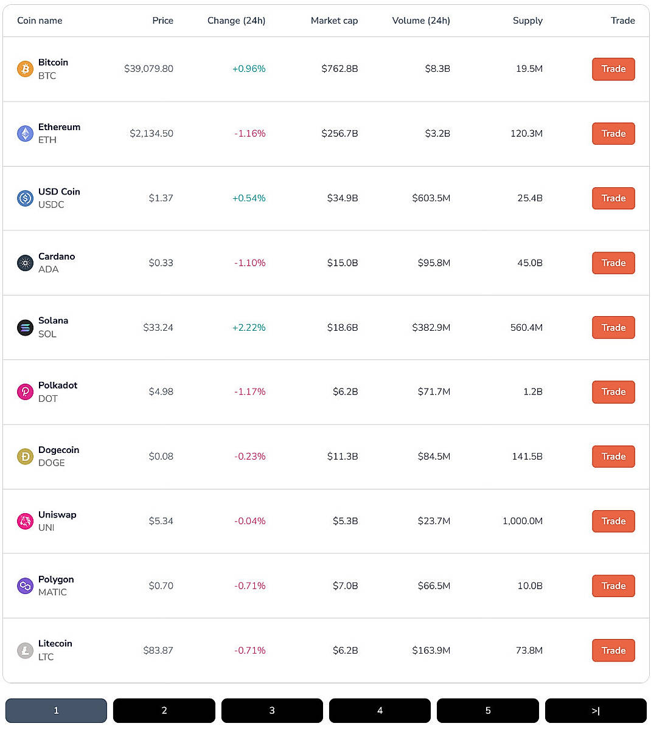Select the Solana coin icon

25,327
